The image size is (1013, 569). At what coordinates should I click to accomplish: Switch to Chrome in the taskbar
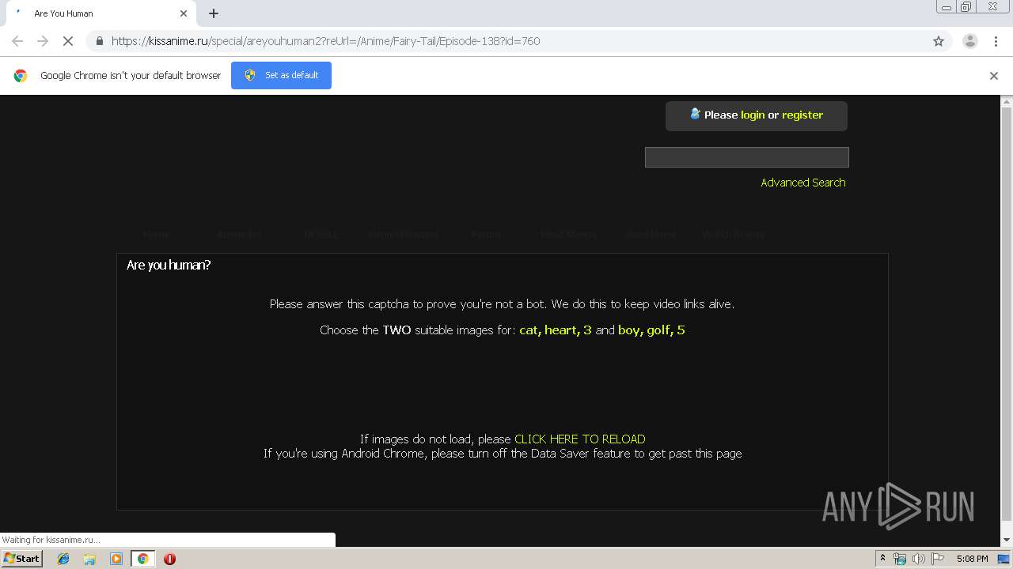142,559
